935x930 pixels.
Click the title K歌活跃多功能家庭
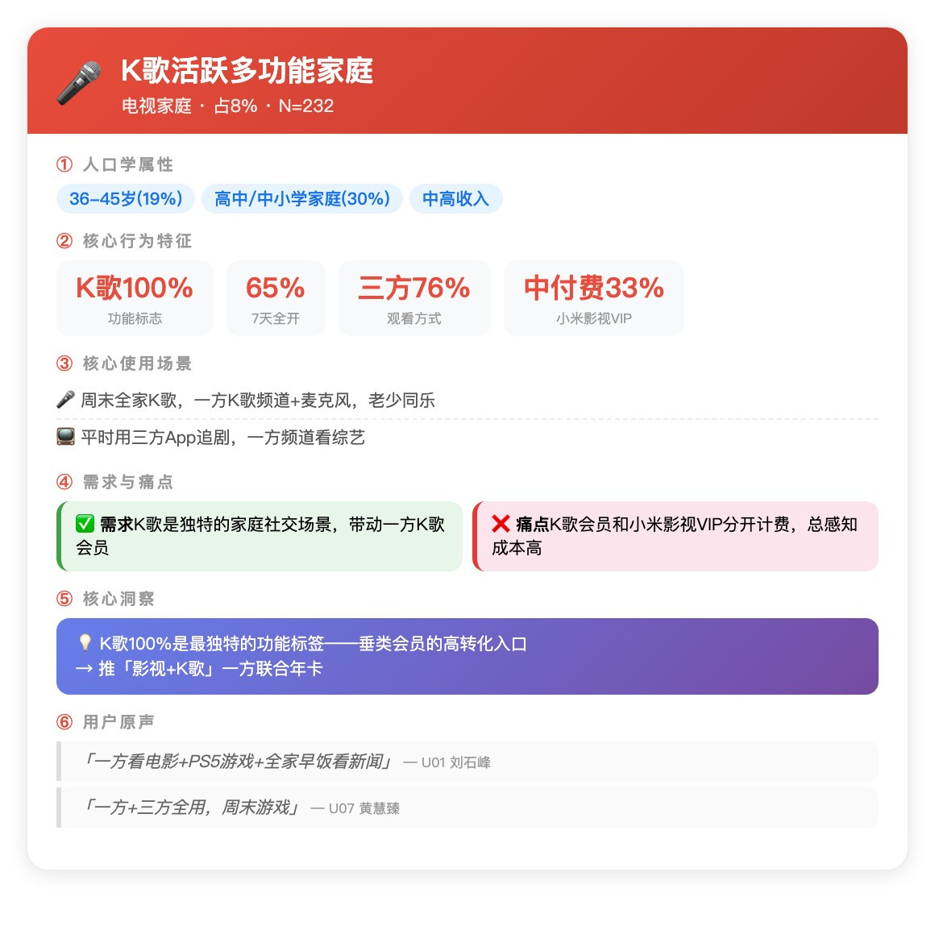coord(247,71)
